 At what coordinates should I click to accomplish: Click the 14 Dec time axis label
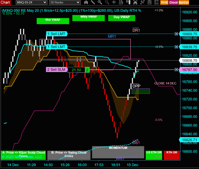coord(13,165)
